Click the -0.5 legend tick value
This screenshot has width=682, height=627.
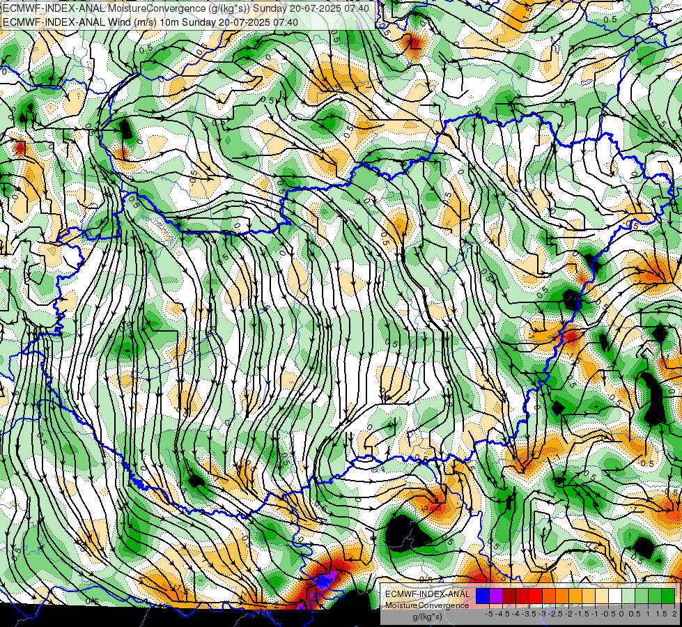(x=608, y=614)
